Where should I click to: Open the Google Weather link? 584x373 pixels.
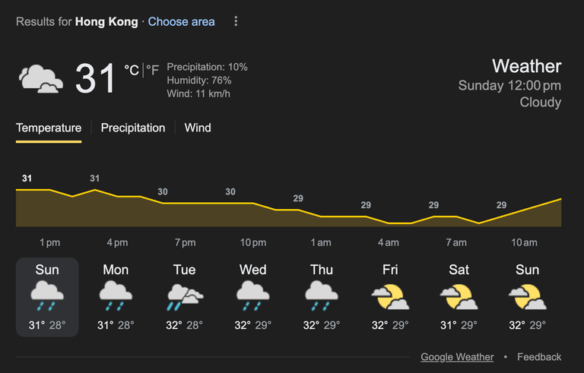457,356
